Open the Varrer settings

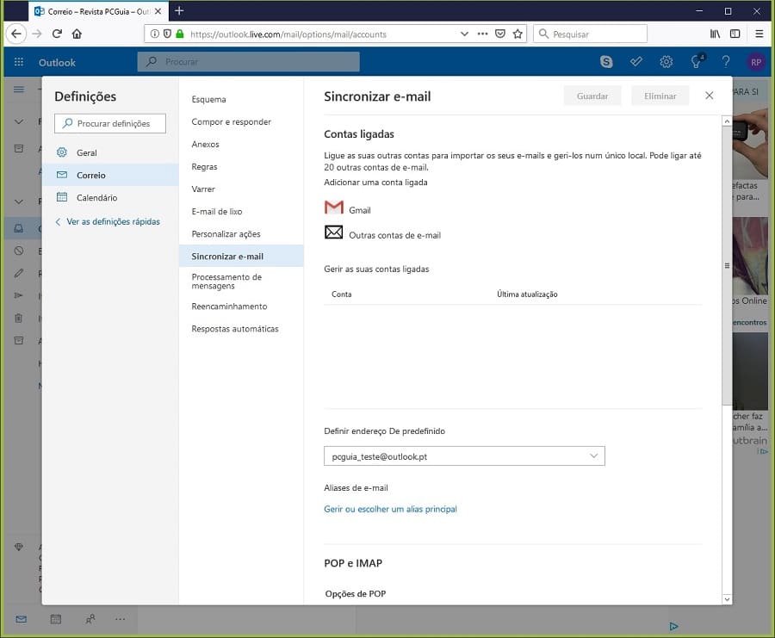coord(203,189)
